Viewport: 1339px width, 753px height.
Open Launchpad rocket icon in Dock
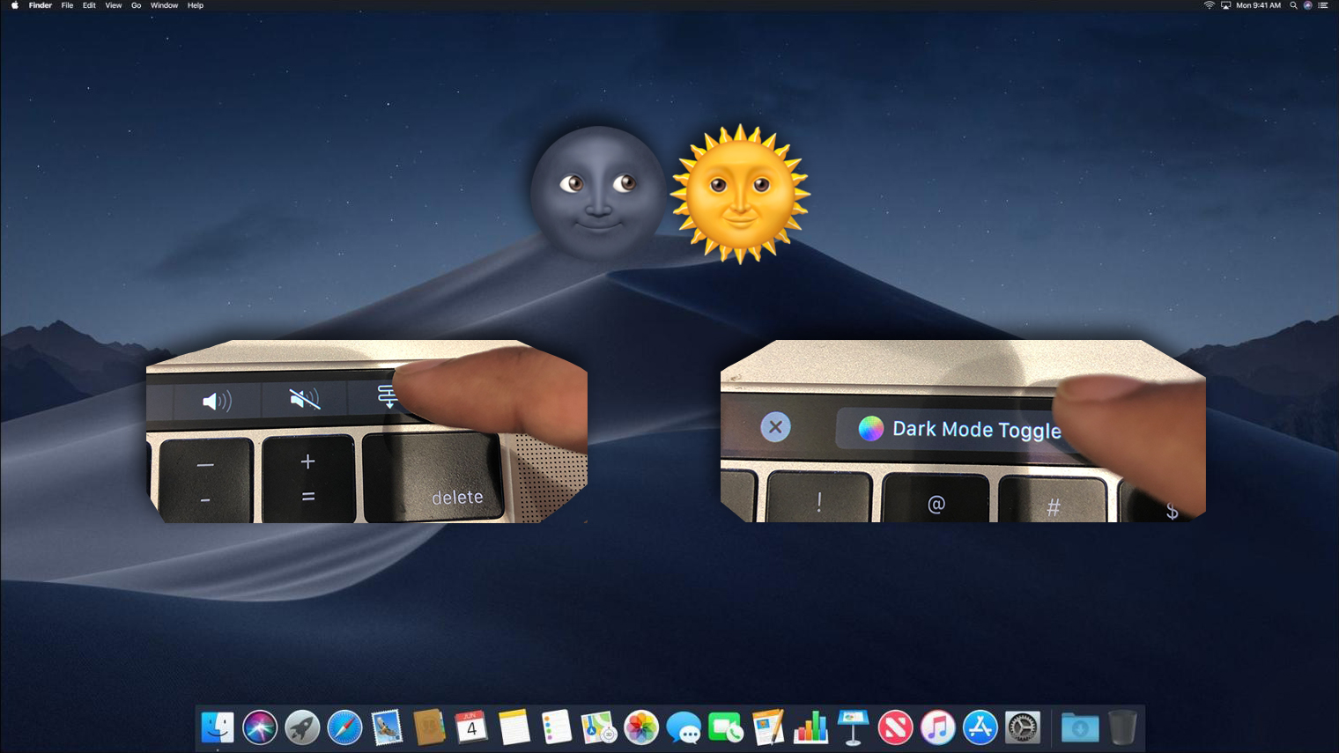302,728
